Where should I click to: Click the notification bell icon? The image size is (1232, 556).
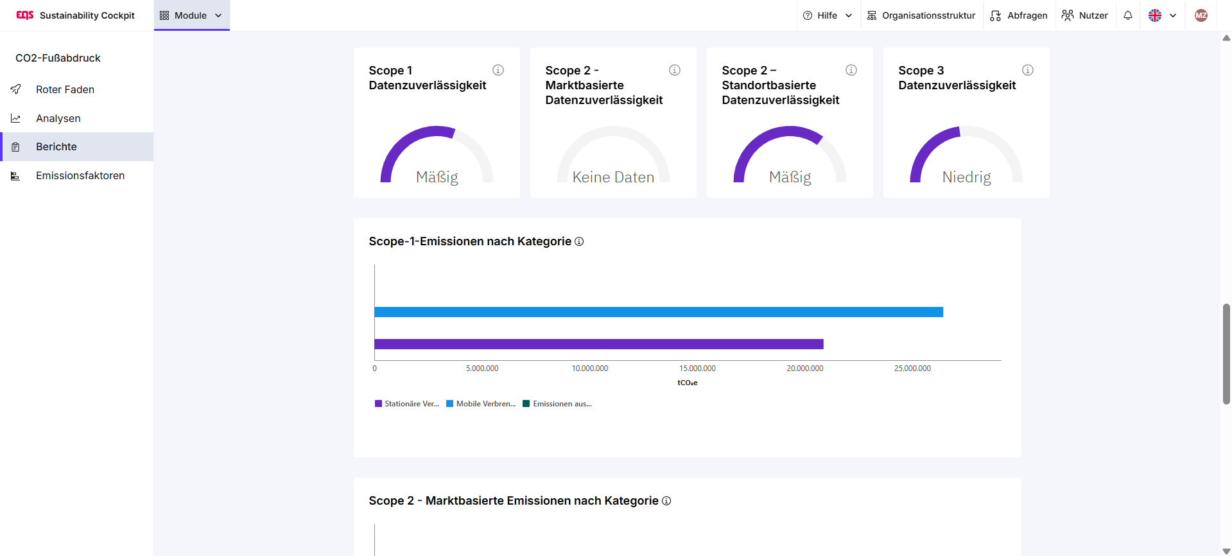pyautogui.click(x=1127, y=15)
